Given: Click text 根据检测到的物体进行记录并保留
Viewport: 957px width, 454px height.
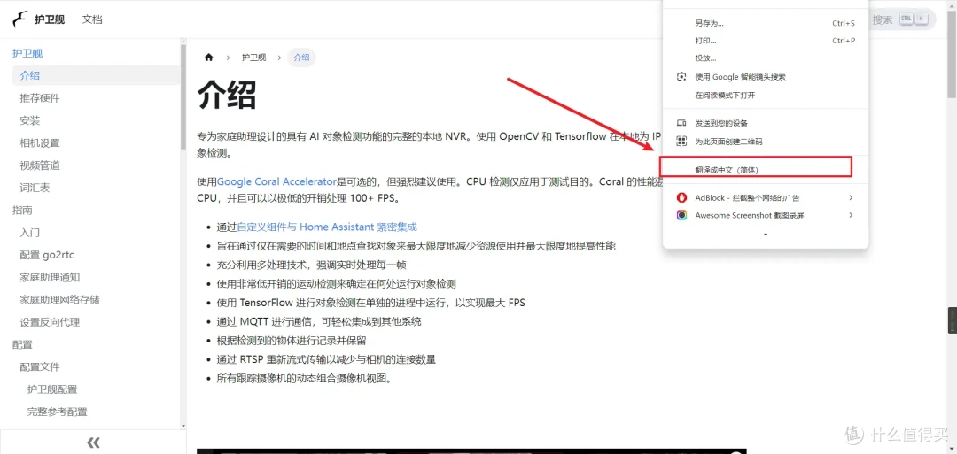Looking at the screenshot, I should [x=292, y=340].
